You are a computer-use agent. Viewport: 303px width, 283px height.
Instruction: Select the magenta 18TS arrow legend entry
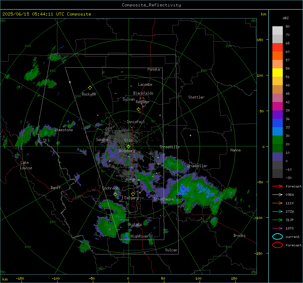(x=277, y=228)
